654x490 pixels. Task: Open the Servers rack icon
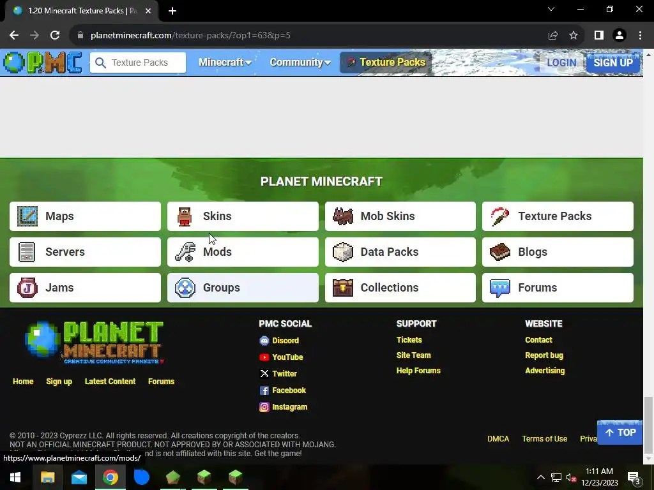tap(27, 252)
